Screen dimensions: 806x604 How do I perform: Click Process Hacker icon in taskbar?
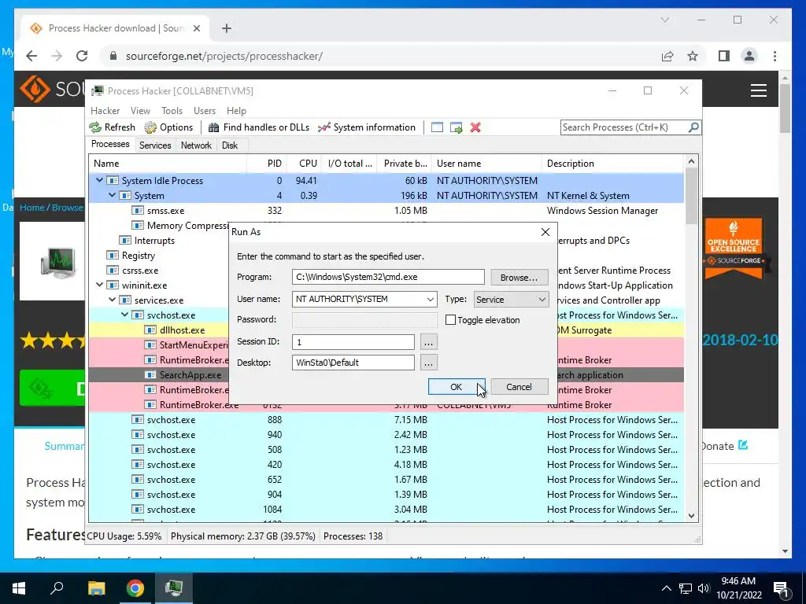click(174, 588)
